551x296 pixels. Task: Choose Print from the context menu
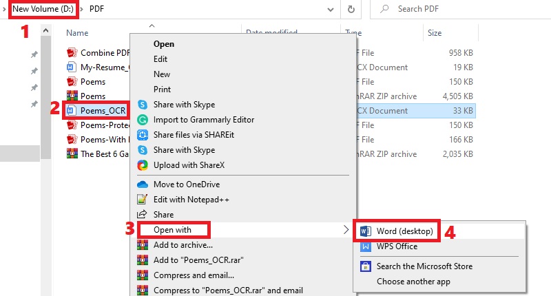pyautogui.click(x=162, y=89)
